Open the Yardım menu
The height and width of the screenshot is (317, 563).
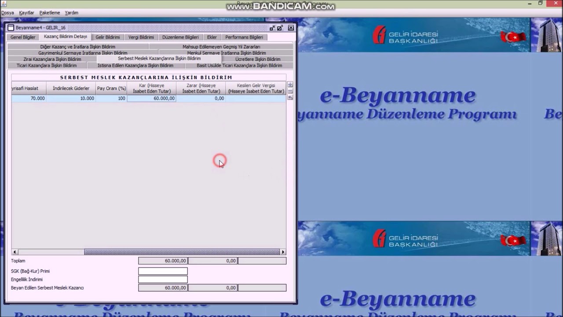tap(71, 13)
